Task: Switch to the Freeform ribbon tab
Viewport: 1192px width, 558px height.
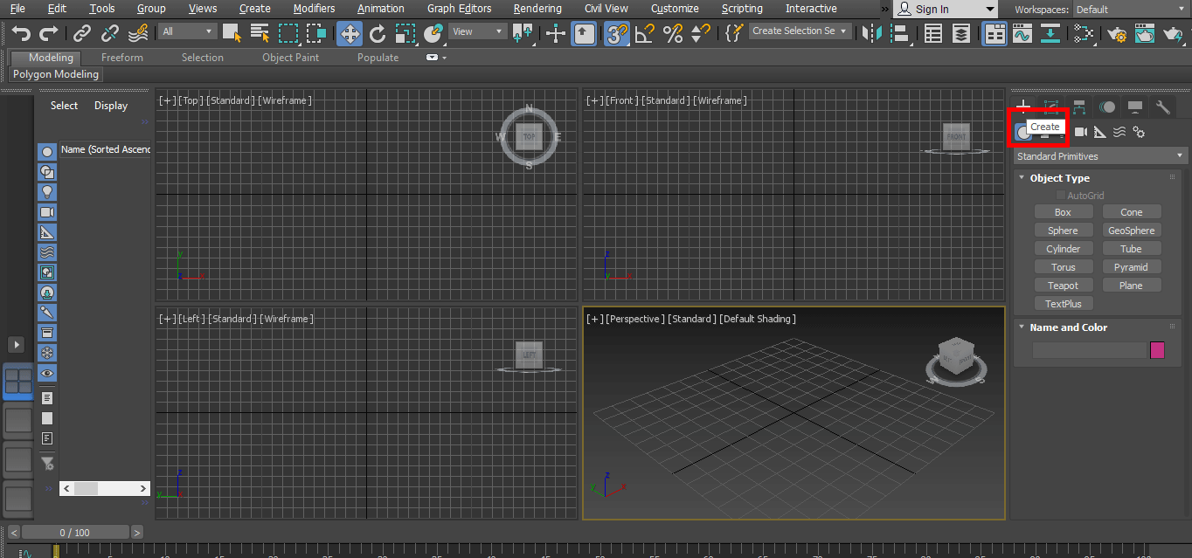Action: (x=122, y=58)
